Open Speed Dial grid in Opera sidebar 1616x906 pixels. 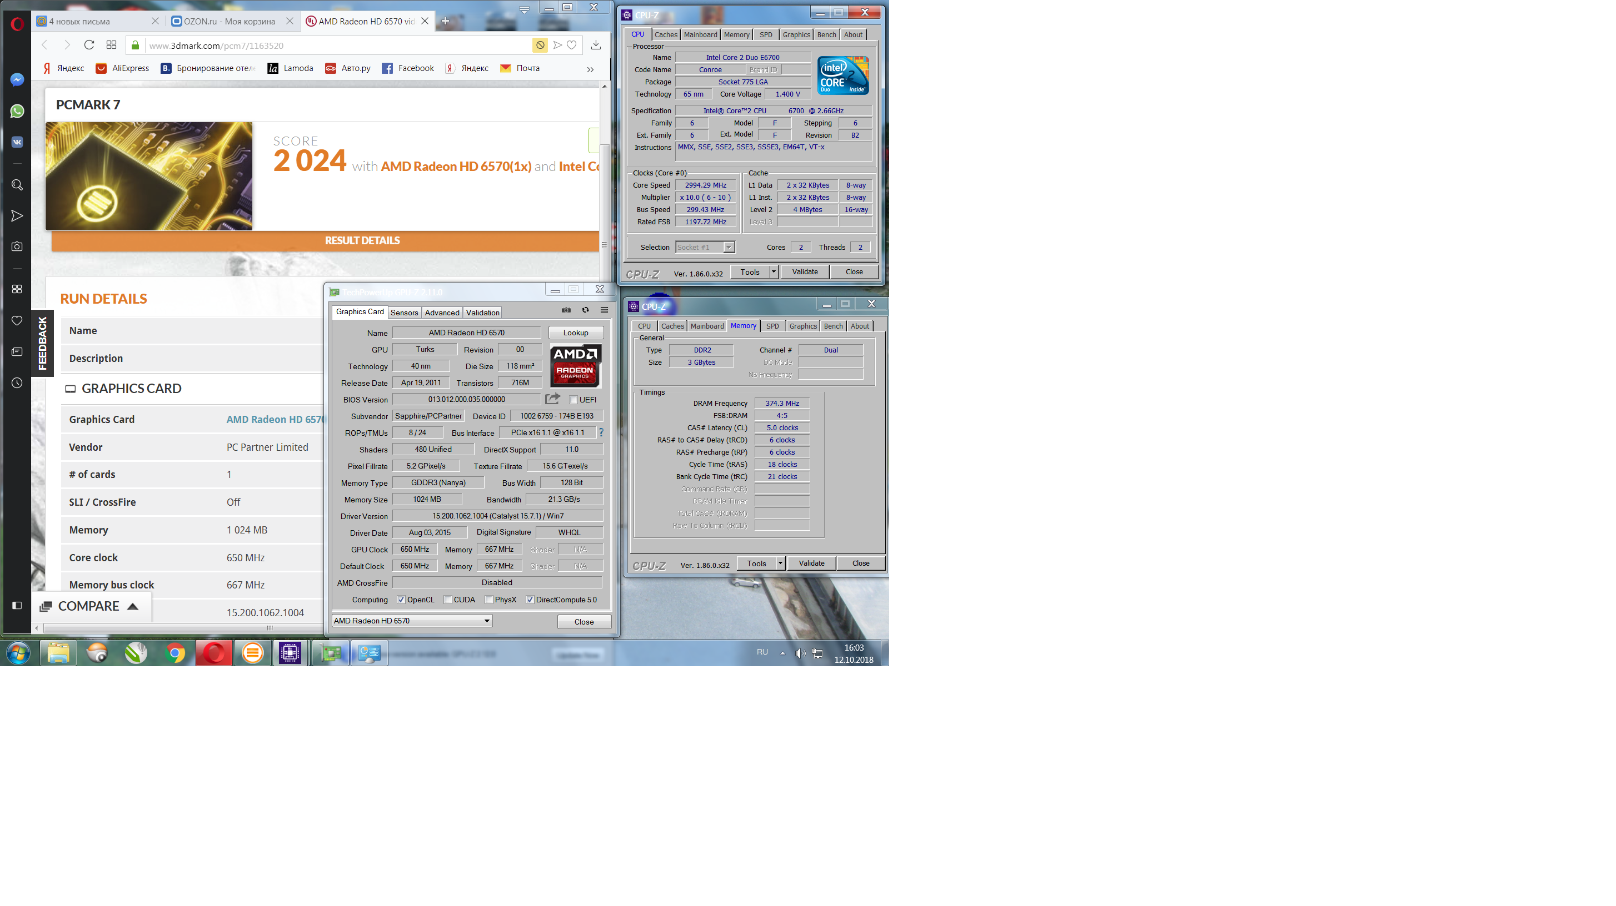(x=17, y=289)
